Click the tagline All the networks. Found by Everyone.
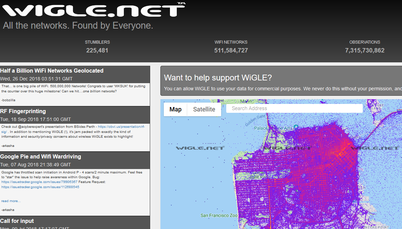Image resolution: width=402 pixels, height=229 pixels. (78, 26)
